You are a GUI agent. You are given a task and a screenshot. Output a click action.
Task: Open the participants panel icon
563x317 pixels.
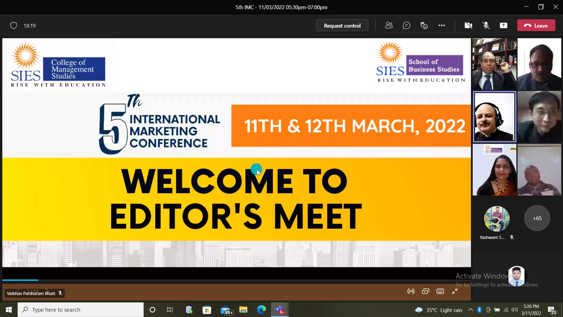(x=389, y=26)
